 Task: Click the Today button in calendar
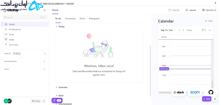coord(189,30)
